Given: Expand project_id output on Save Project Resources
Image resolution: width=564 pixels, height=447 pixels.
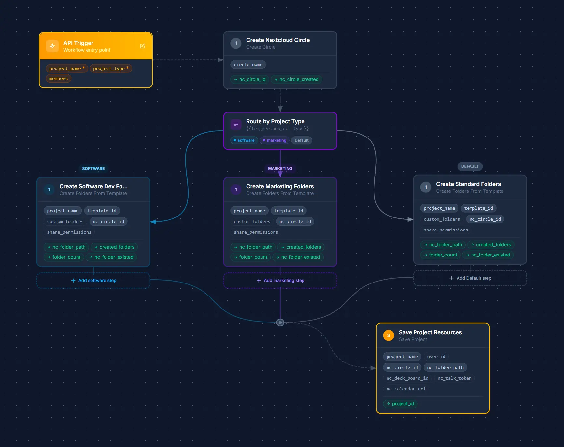Looking at the screenshot, I should pyautogui.click(x=400, y=403).
